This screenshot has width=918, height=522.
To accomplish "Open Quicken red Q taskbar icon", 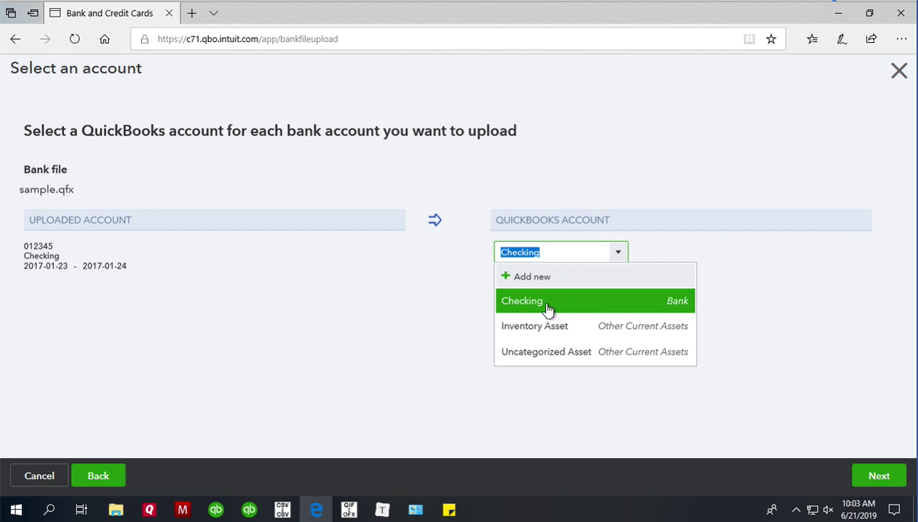I will coord(149,510).
